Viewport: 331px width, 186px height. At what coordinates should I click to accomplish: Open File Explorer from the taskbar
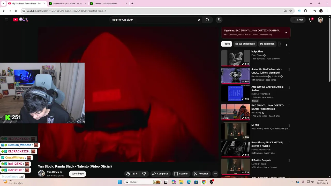(181, 182)
